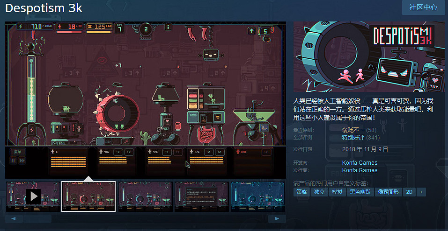Select the 独立 tag

point(319,192)
